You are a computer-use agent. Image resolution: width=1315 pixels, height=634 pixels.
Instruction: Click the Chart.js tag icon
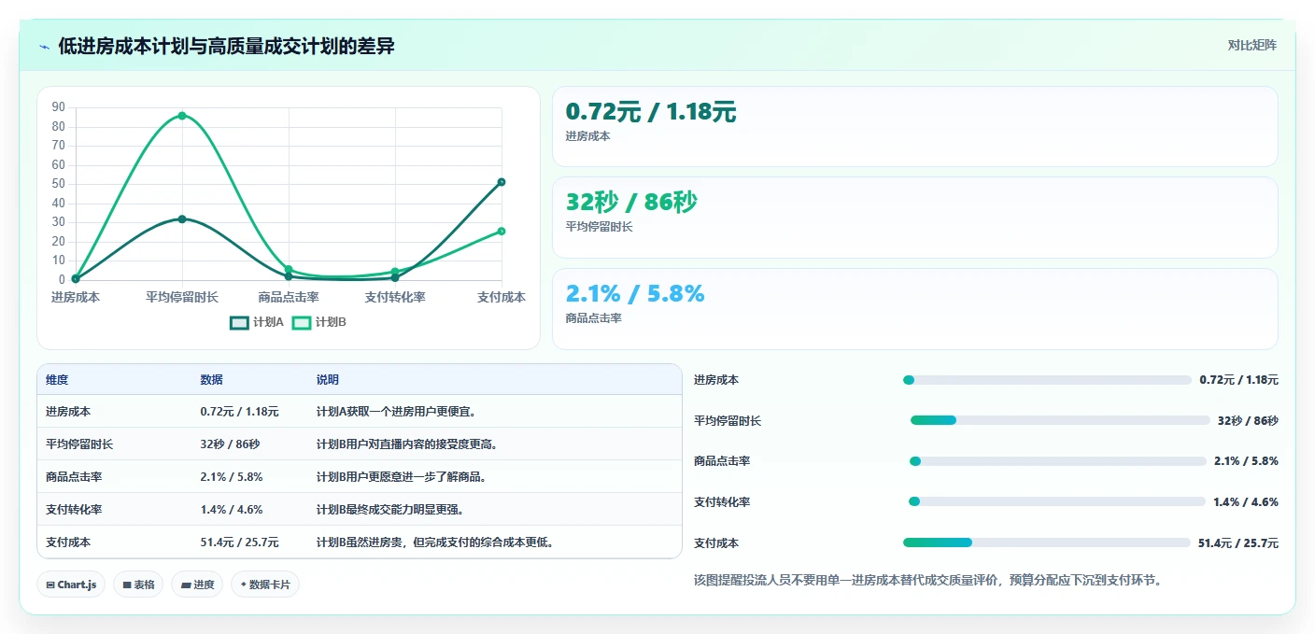[x=50, y=585]
